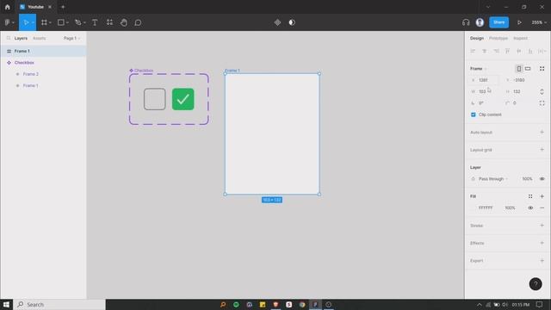551x310 pixels.
Task: Select the Text tool
Action: pos(95,22)
